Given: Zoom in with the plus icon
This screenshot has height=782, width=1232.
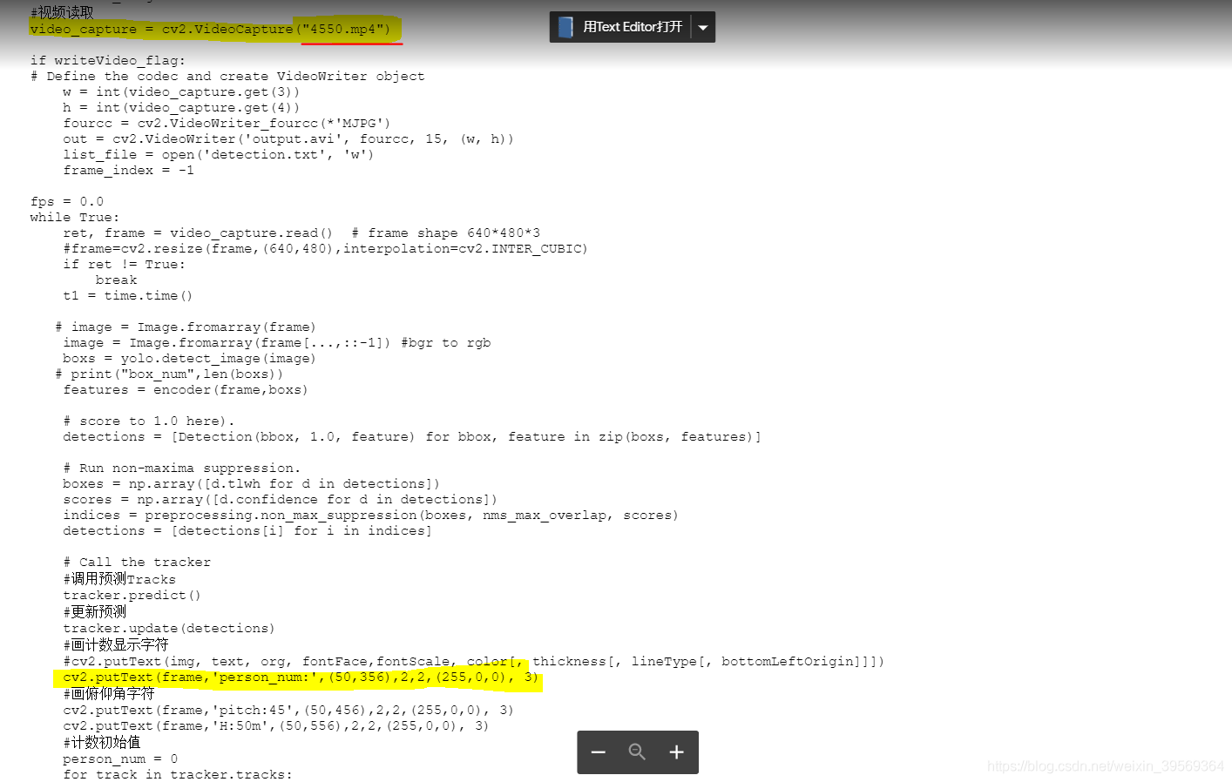Looking at the screenshot, I should coord(676,752).
